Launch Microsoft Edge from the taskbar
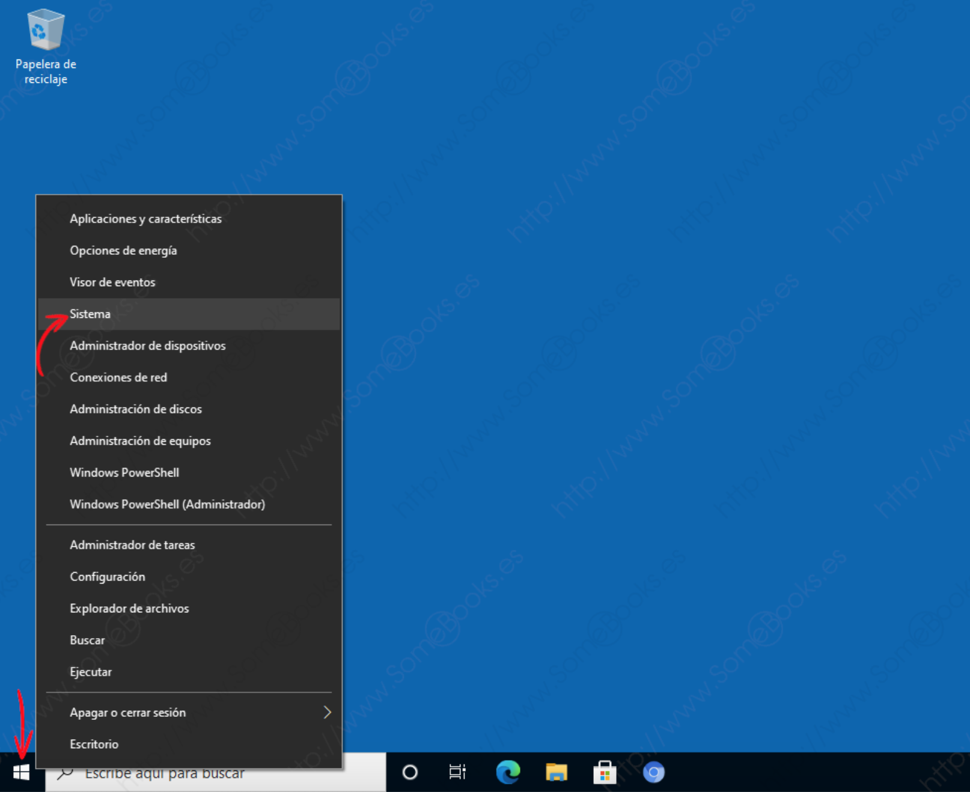The image size is (970, 792). pyautogui.click(x=508, y=772)
